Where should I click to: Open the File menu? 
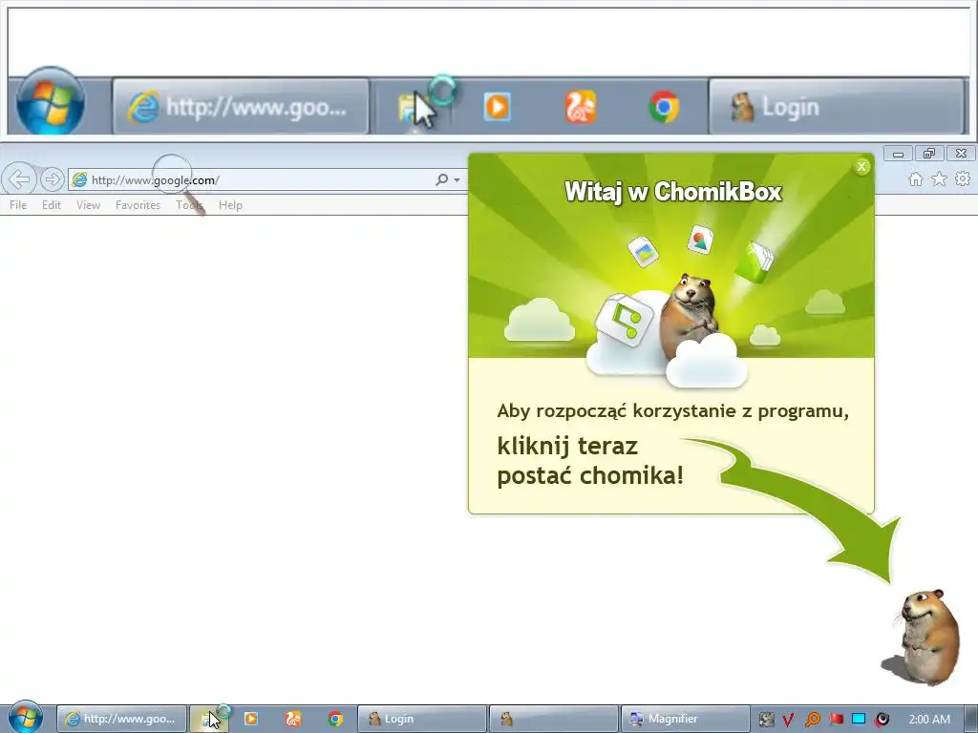coord(18,205)
